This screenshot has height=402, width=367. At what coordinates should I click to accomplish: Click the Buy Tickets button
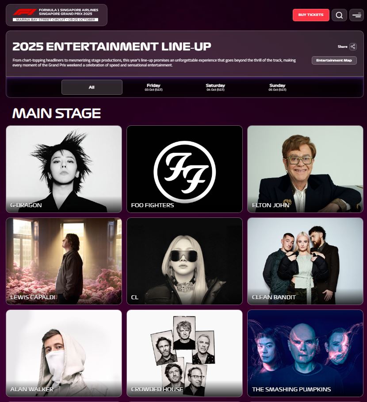(x=311, y=15)
